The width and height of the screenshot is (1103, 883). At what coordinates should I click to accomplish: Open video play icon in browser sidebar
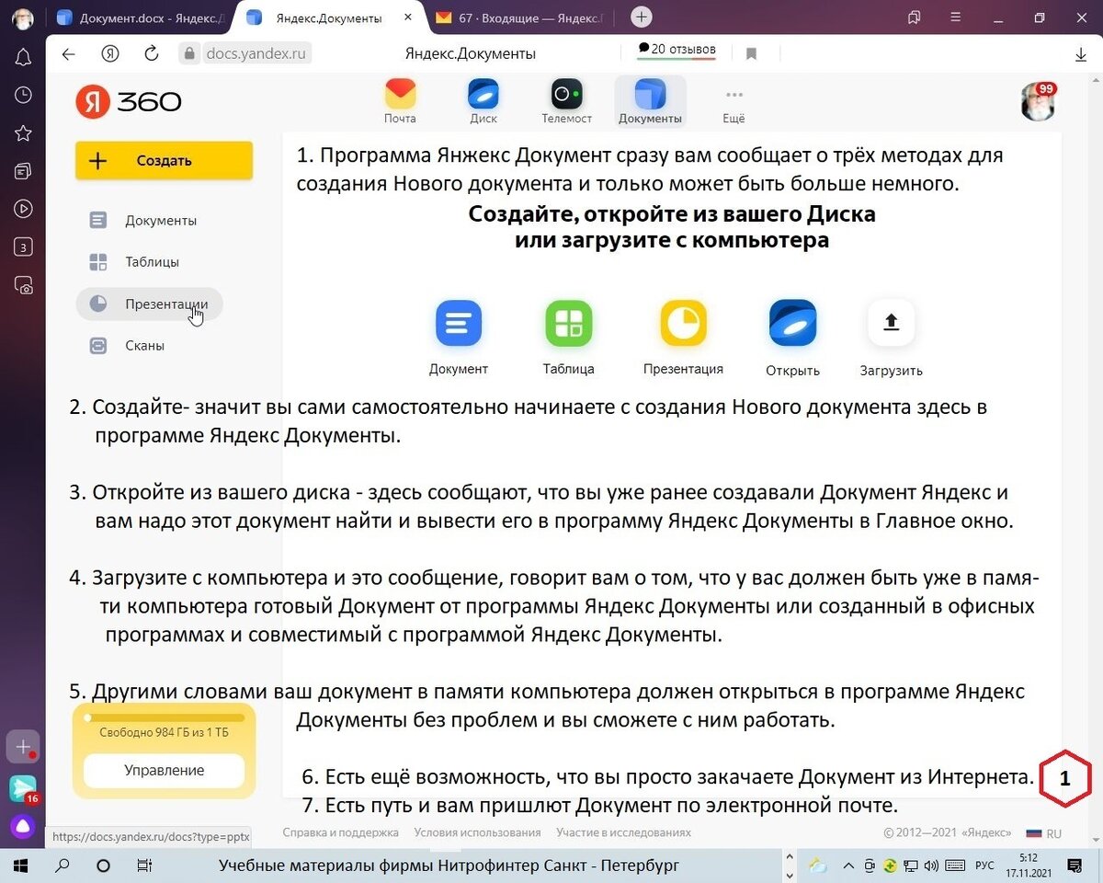tap(24, 209)
